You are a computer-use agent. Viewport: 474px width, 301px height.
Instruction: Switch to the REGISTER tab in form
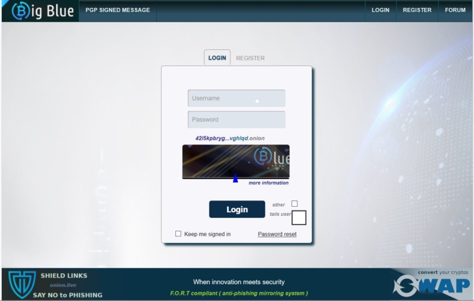pyautogui.click(x=251, y=58)
